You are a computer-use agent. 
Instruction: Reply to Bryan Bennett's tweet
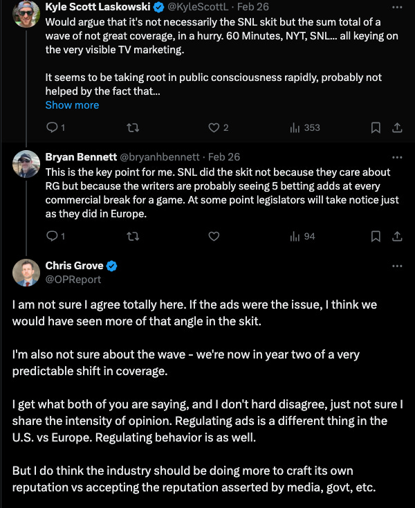click(x=55, y=236)
